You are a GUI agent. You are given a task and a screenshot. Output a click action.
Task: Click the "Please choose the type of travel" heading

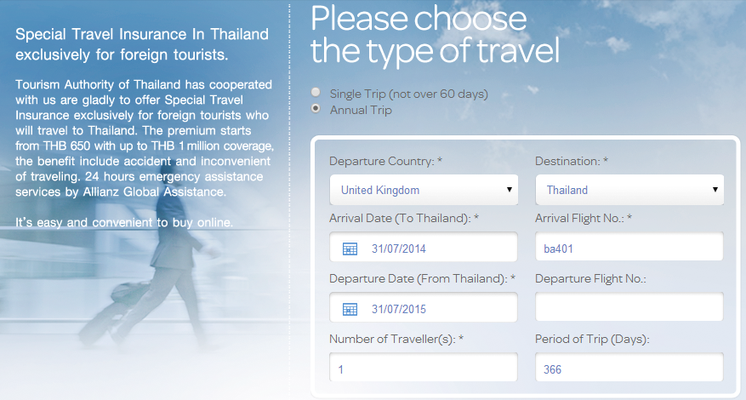[435, 35]
